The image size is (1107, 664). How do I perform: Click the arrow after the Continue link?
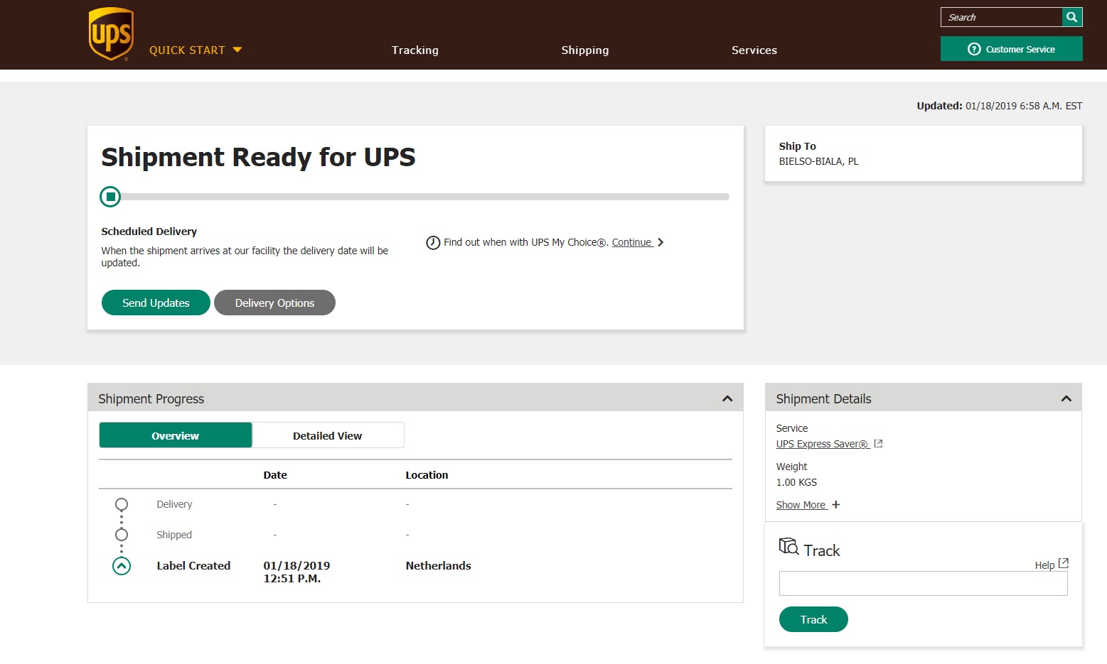[661, 242]
